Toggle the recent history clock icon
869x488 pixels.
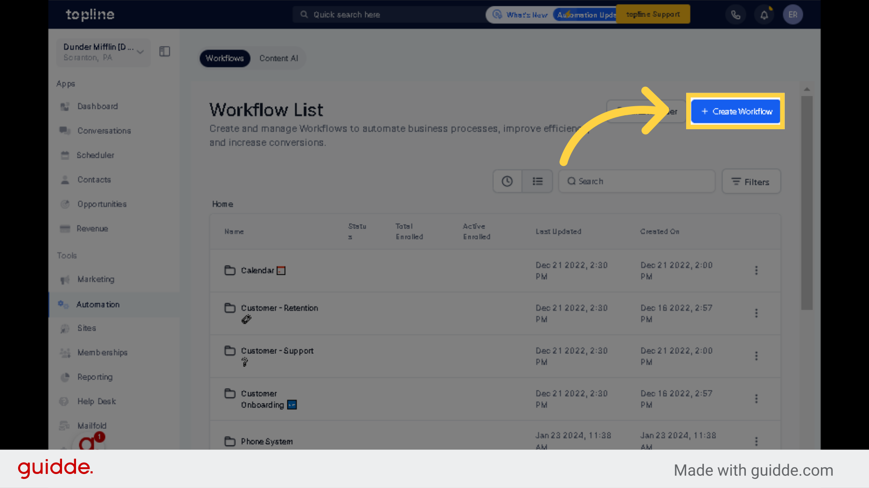pyautogui.click(x=507, y=181)
